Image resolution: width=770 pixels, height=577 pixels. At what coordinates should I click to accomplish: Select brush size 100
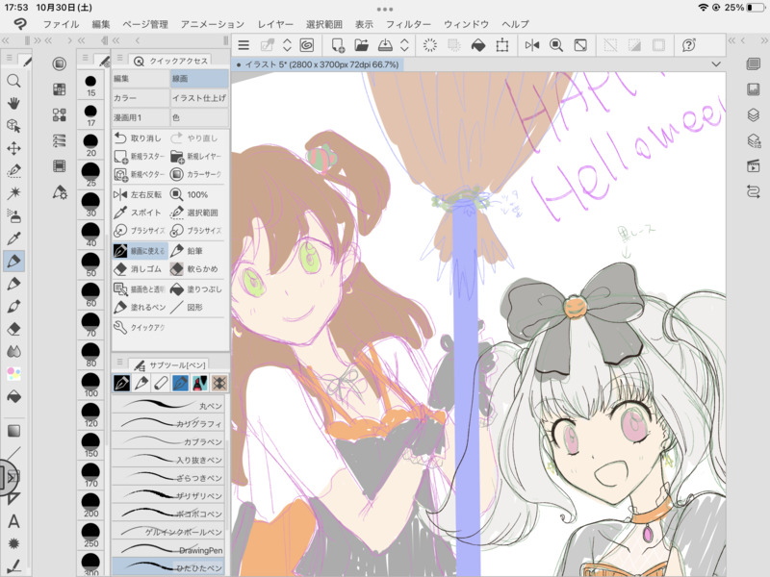pyautogui.click(x=90, y=386)
